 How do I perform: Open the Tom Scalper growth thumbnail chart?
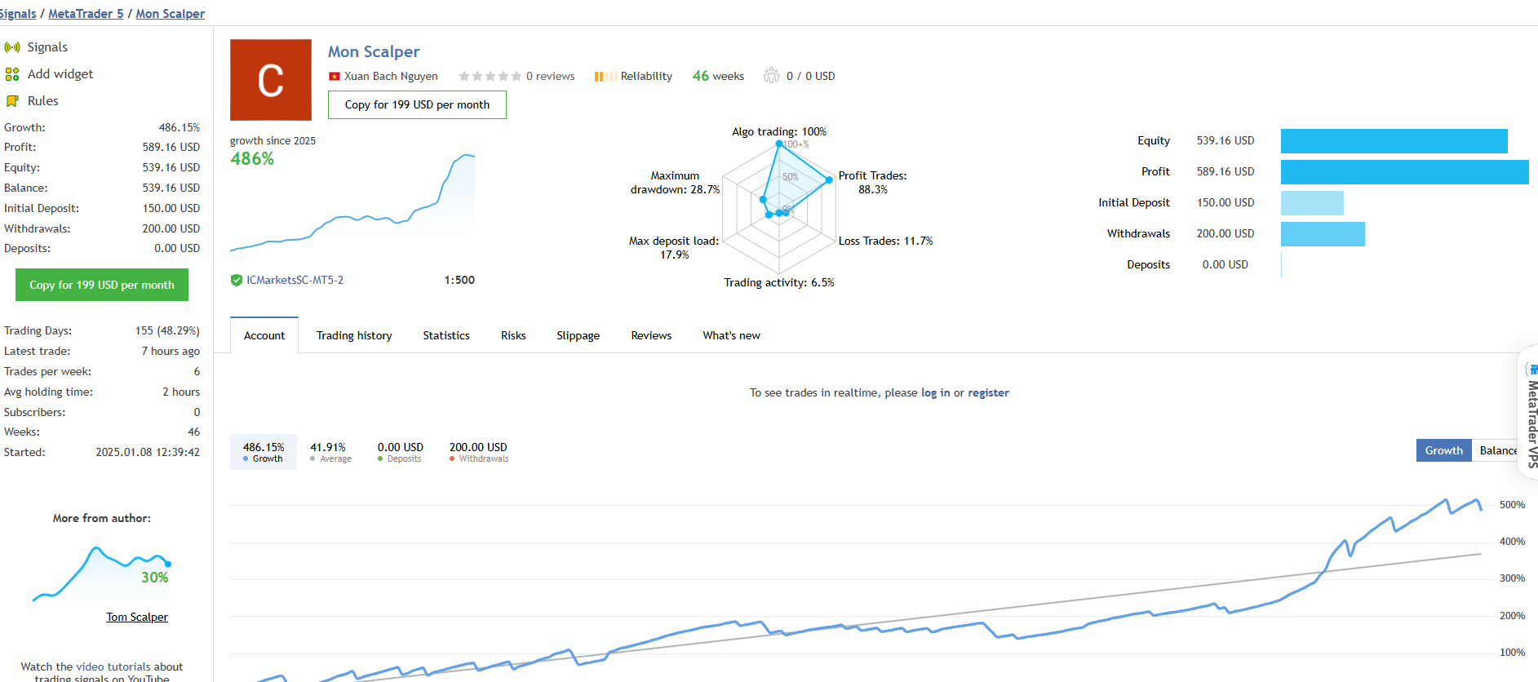[x=101, y=571]
